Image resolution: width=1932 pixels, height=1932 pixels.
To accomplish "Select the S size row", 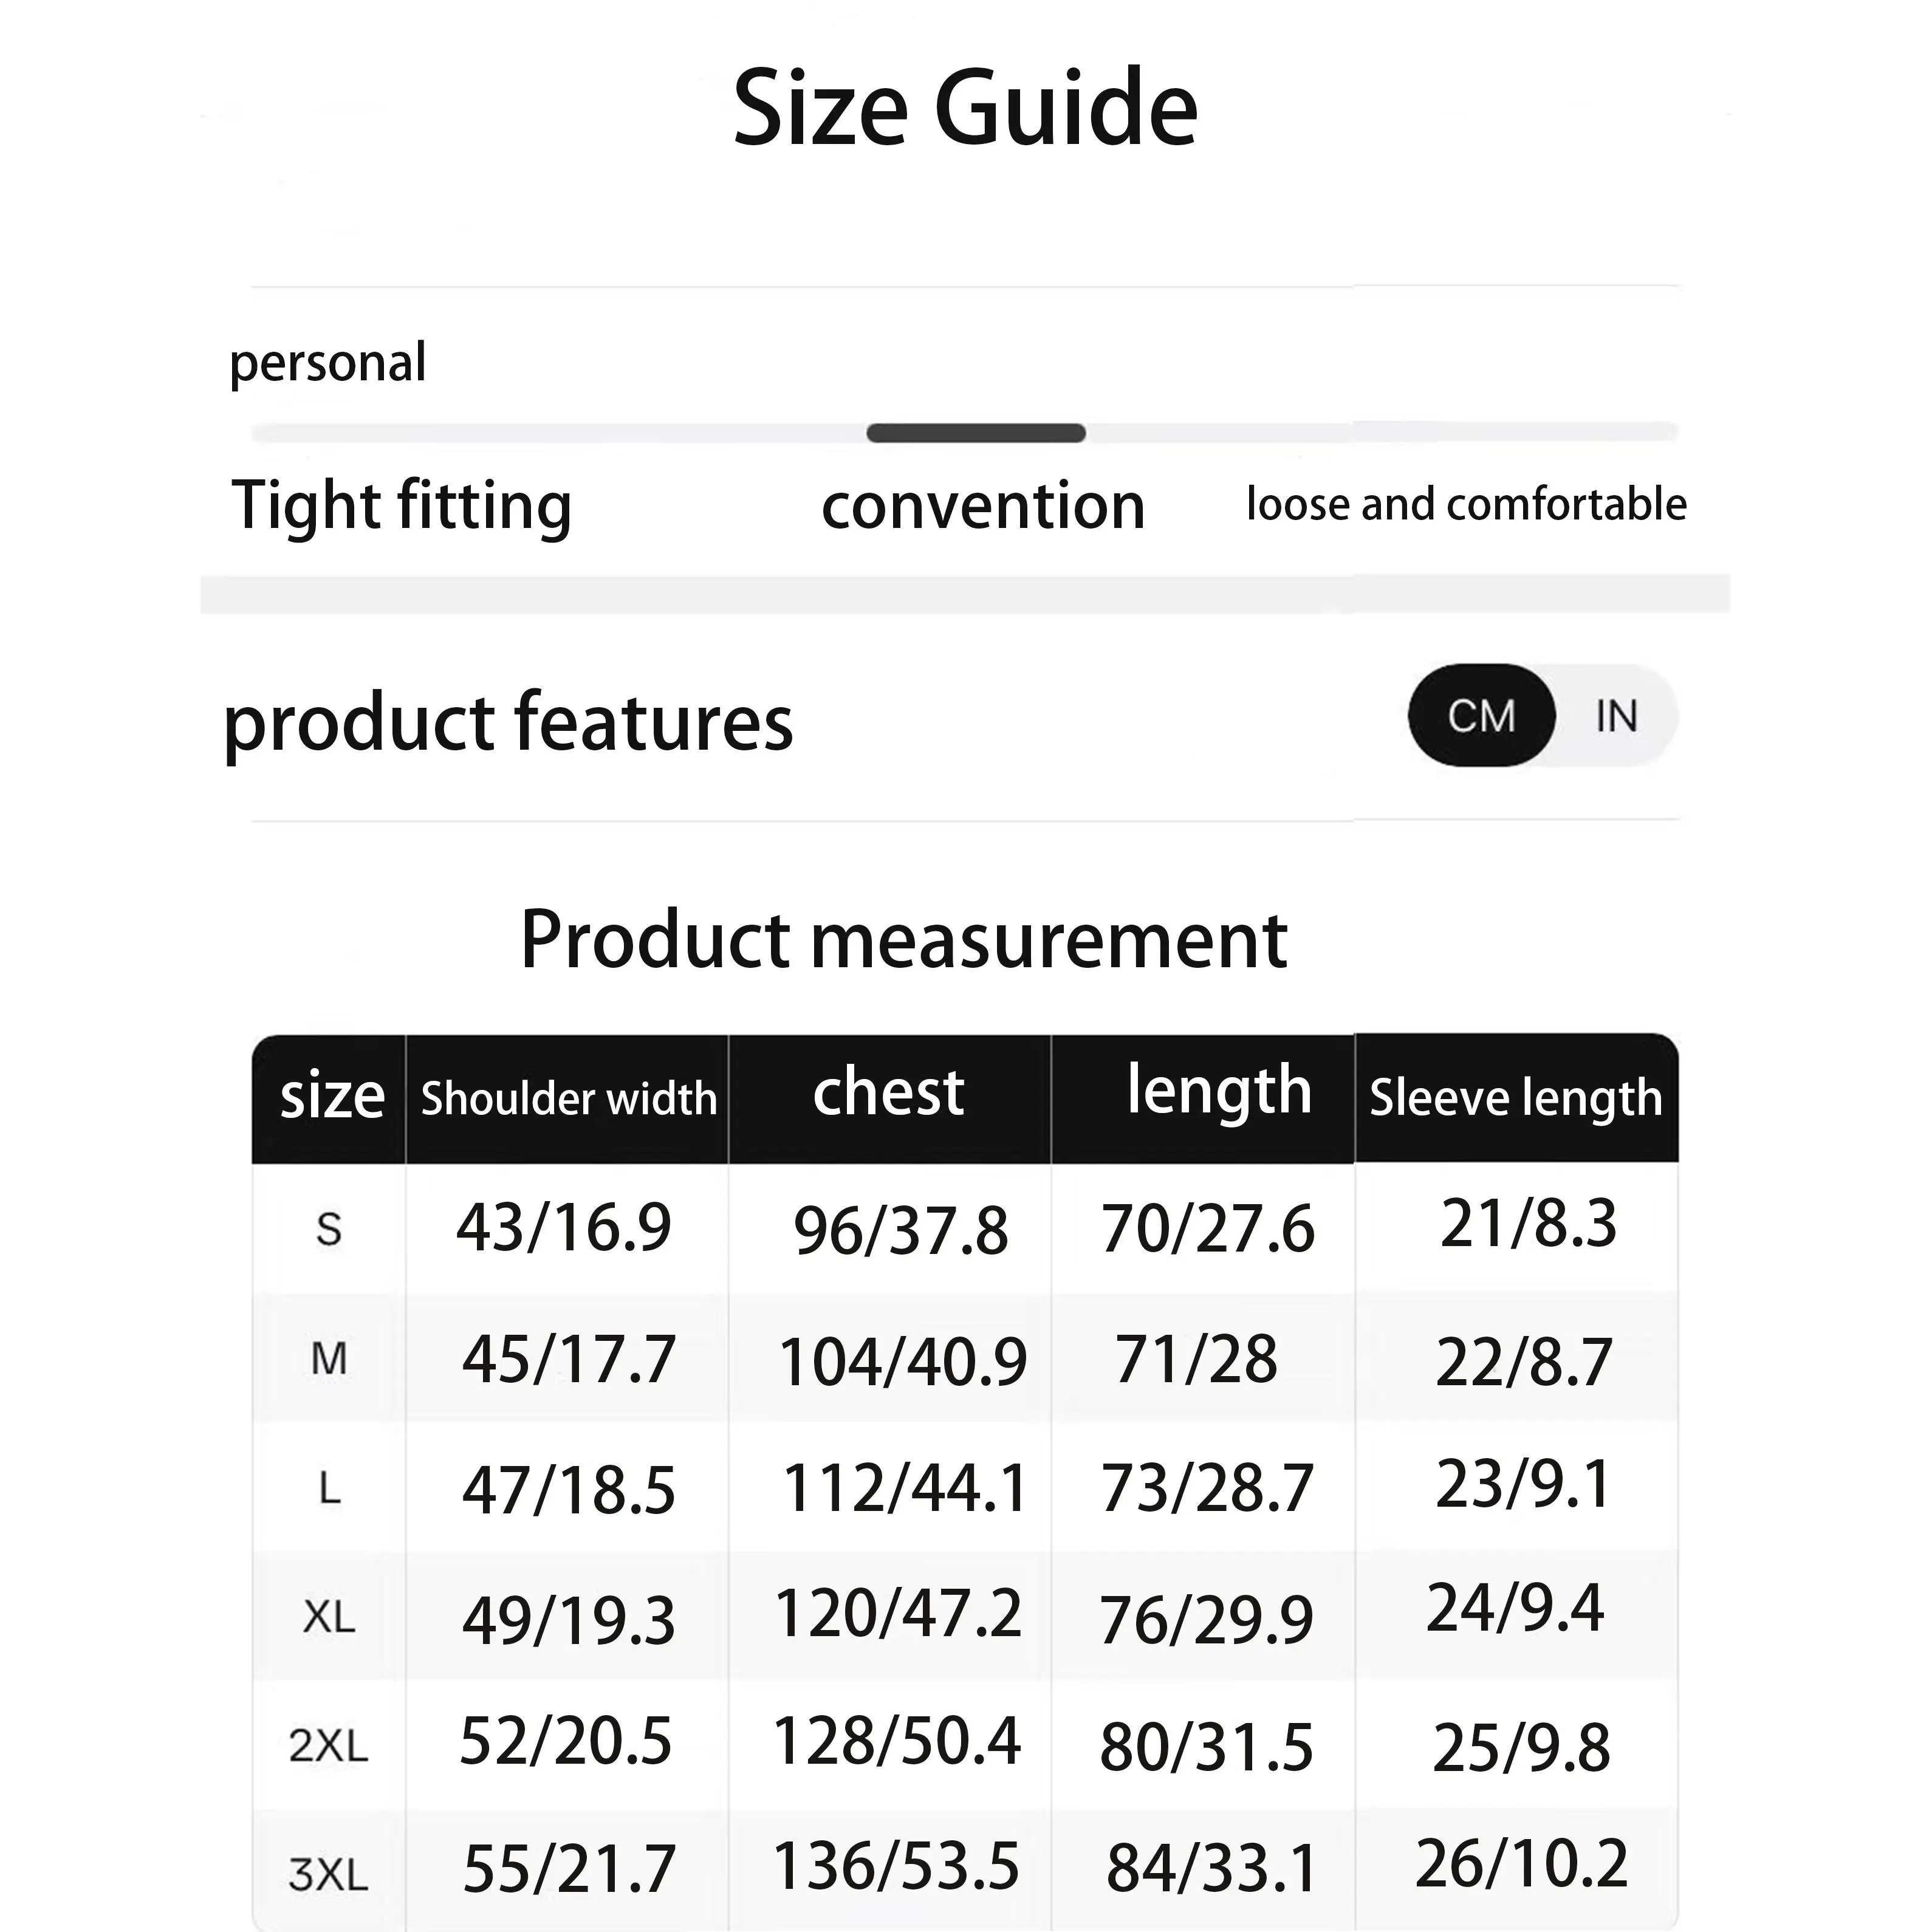I will (x=329, y=1229).
